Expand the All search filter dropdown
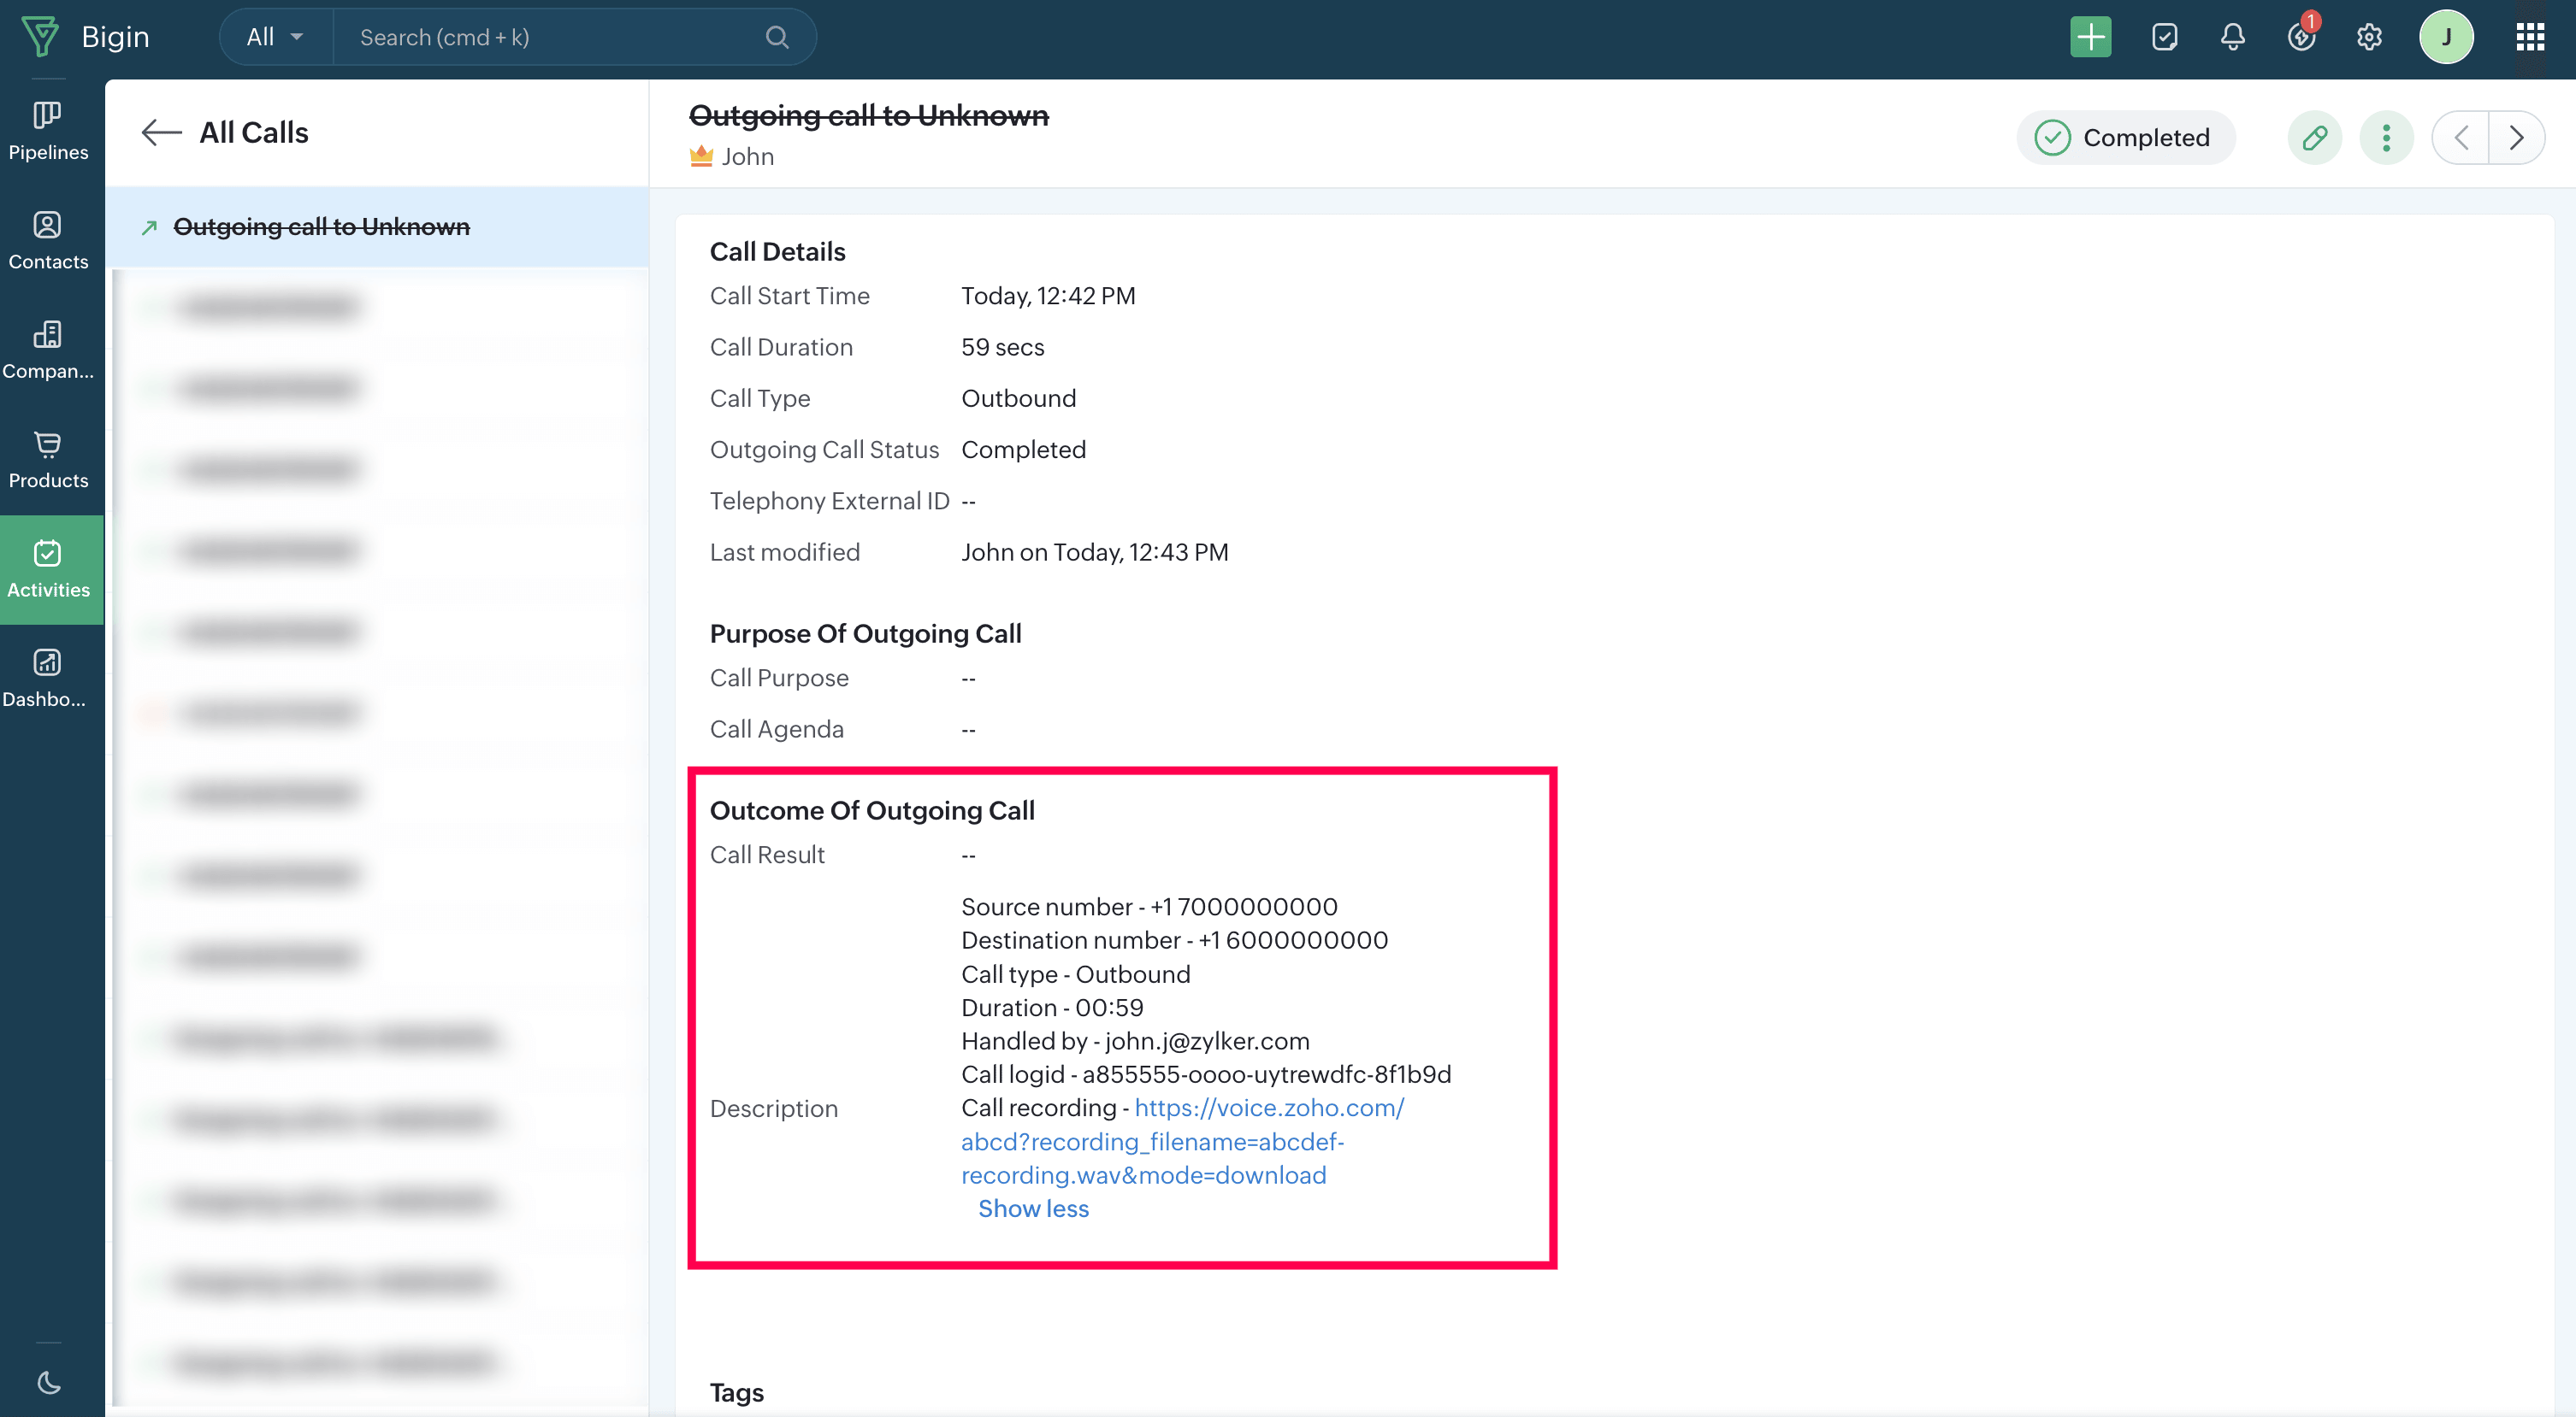 pyautogui.click(x=275, y=37)
